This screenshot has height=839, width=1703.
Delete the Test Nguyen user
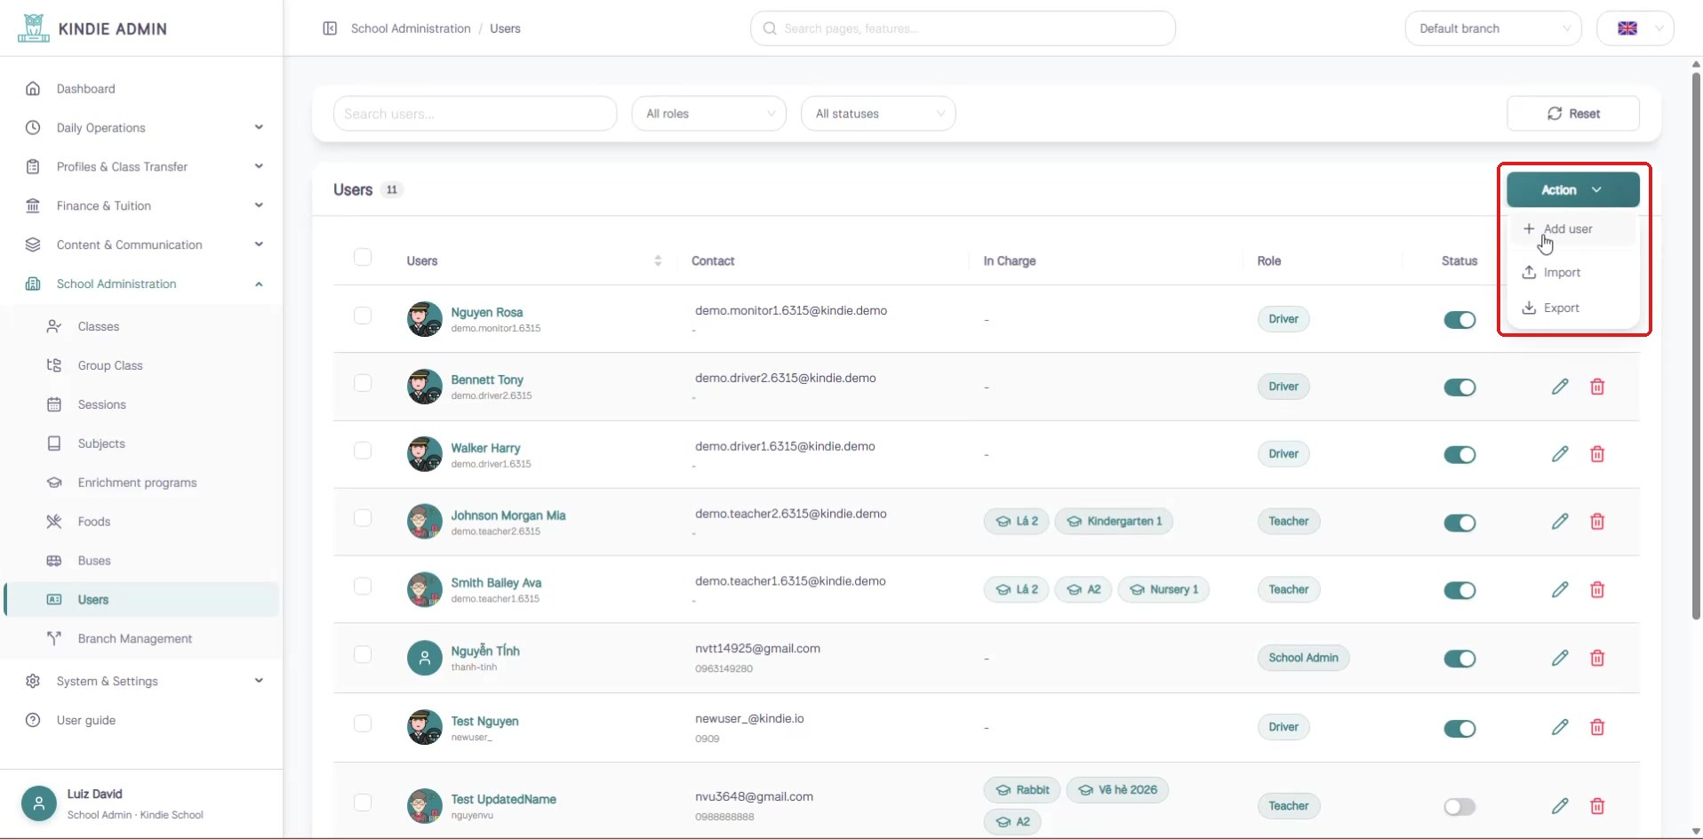[x=1597, y=727]
